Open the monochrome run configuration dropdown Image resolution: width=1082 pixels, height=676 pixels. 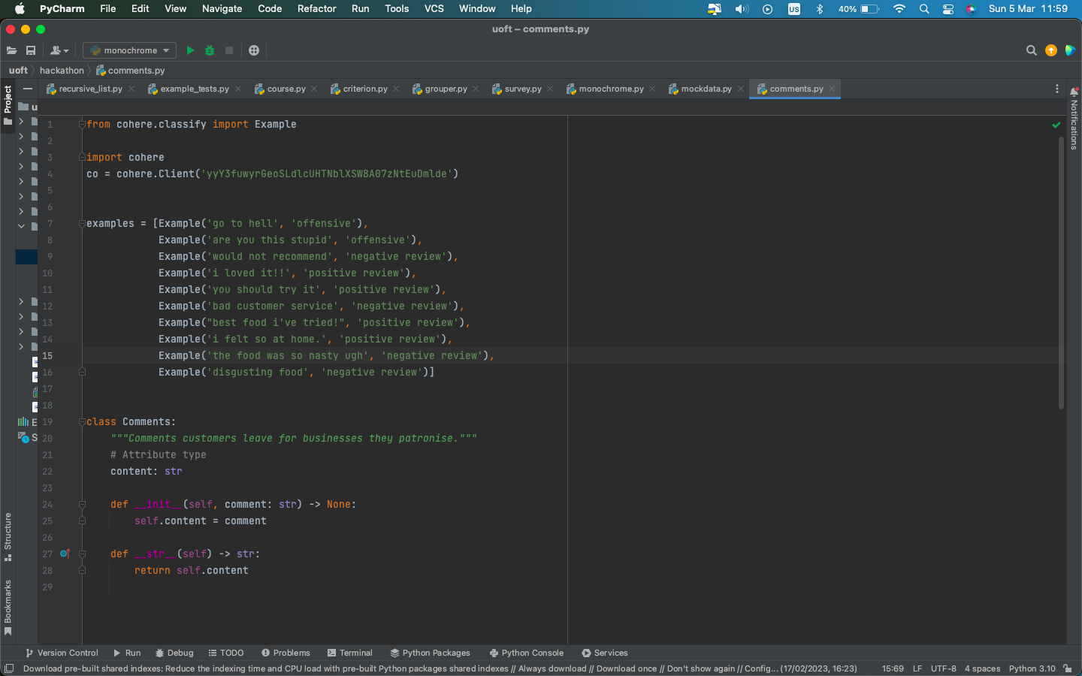point(129,50)
